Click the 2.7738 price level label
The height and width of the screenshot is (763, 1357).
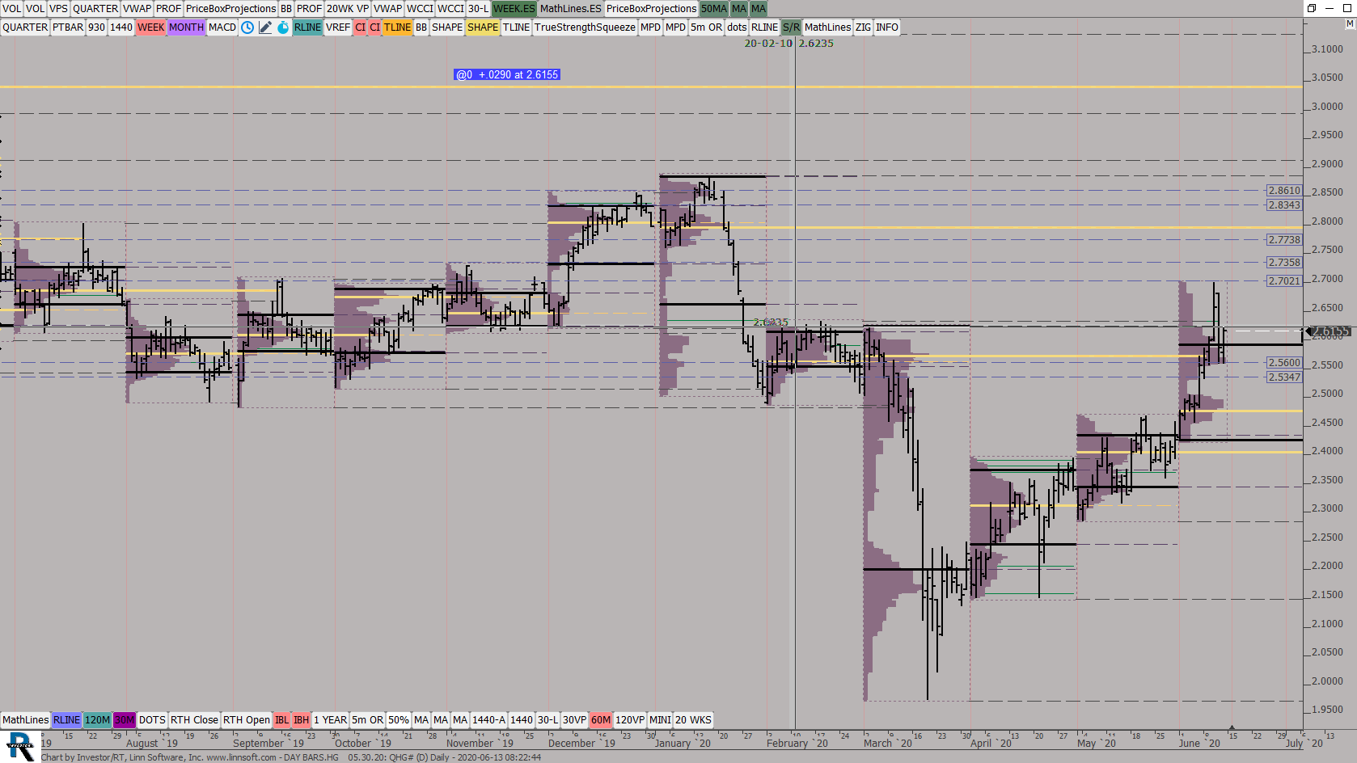click(x=1284, y=240)
